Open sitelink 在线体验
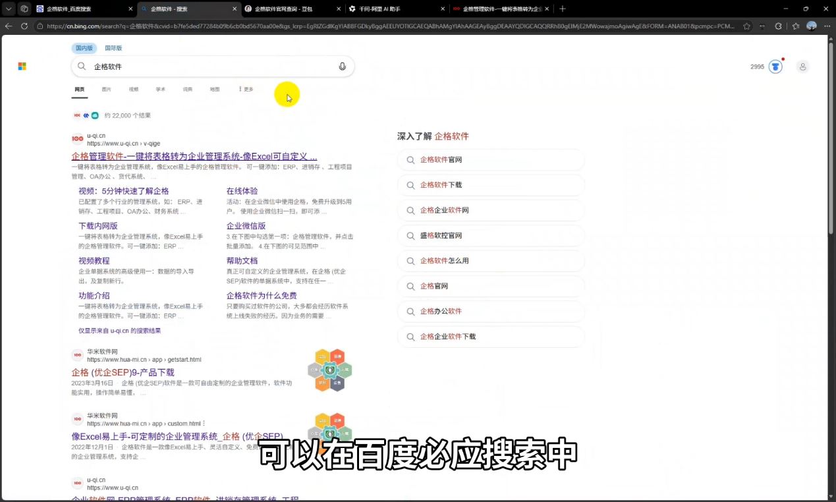 pyautogui.click(x=242, y=191)
